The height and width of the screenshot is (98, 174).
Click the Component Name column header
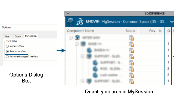pos(80,31)
